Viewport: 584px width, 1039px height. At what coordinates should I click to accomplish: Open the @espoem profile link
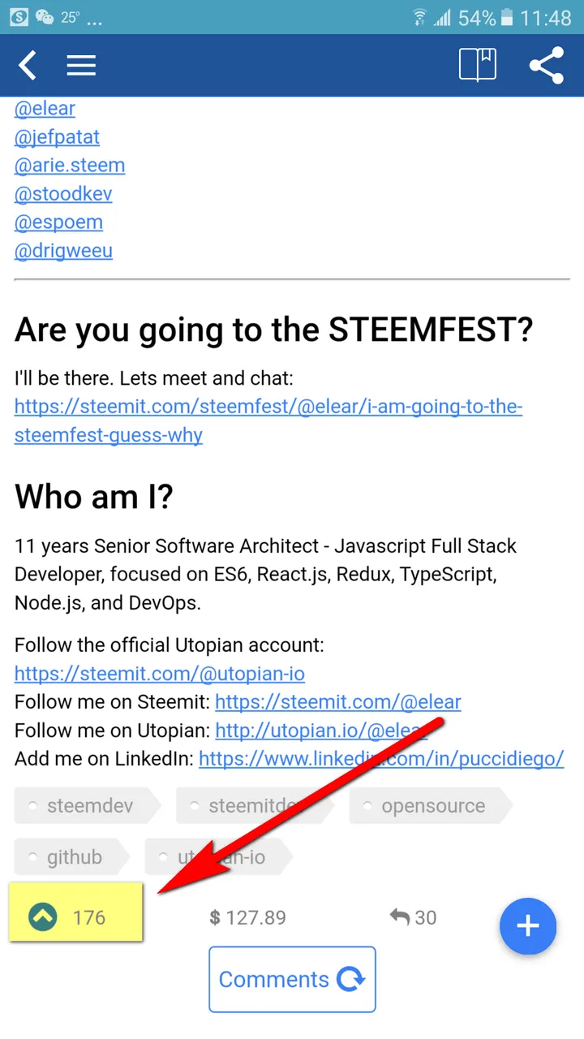[58, 222]
